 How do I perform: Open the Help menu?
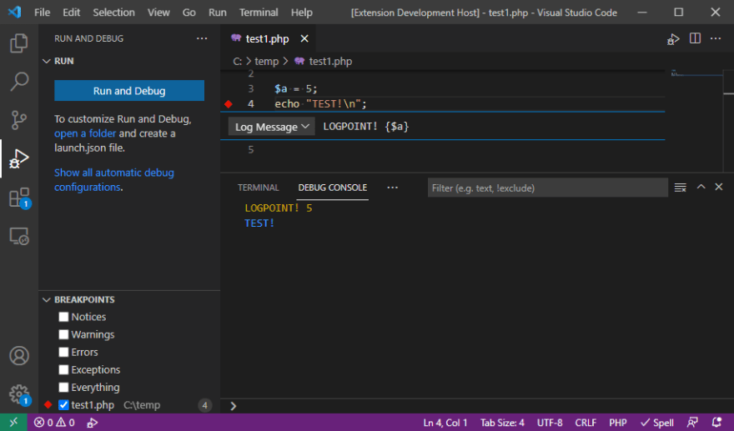301,13
